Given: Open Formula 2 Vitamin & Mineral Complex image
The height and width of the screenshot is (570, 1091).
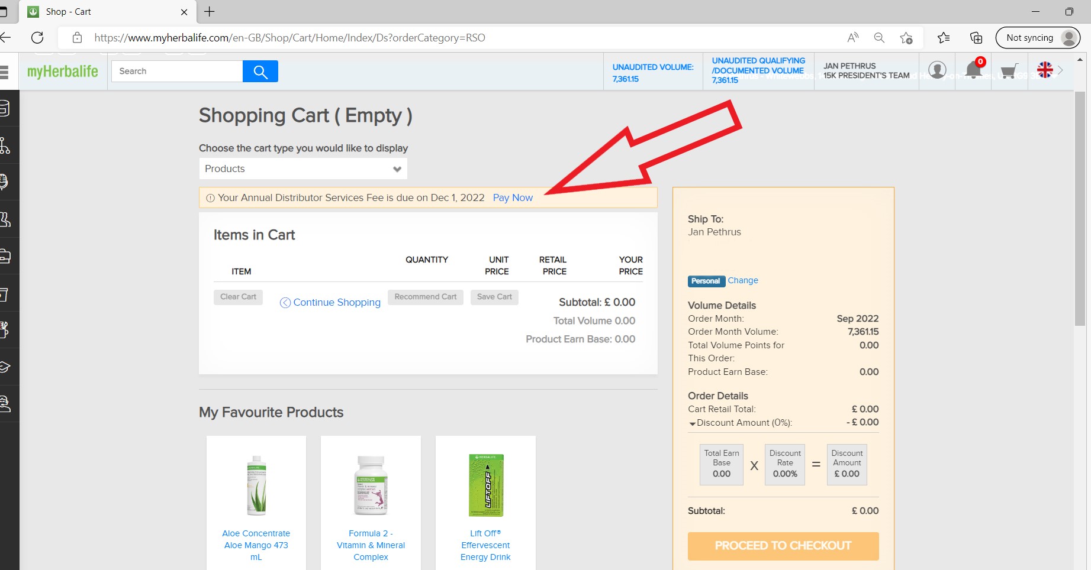Looking at the screenshot, I should pyautogui.click(x=371, y=485).
